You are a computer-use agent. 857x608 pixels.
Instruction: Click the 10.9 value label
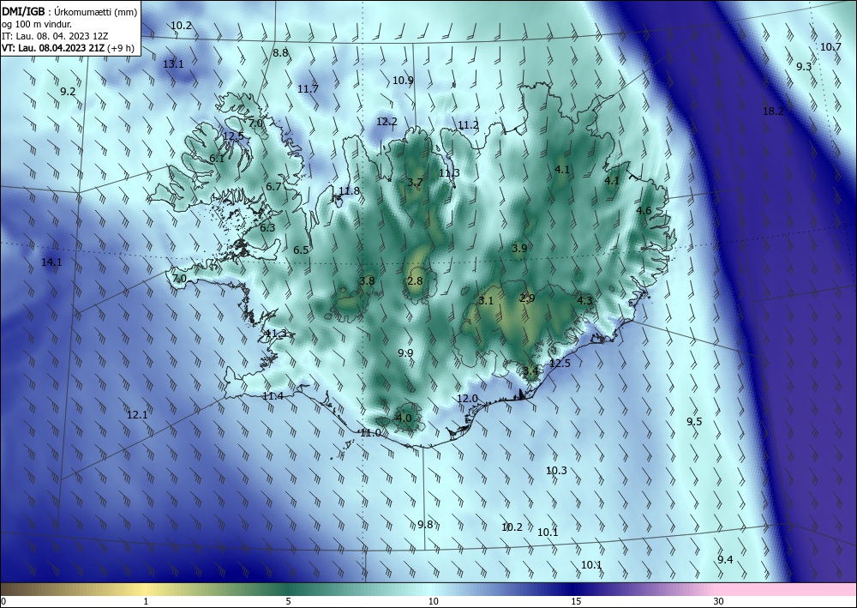pos(403,81)
